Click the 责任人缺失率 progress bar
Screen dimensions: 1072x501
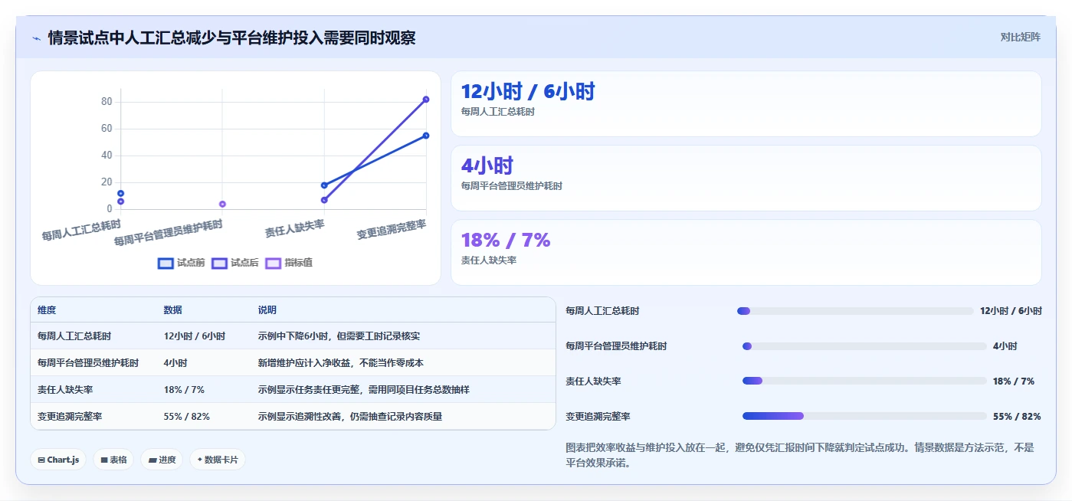(864, 381)
